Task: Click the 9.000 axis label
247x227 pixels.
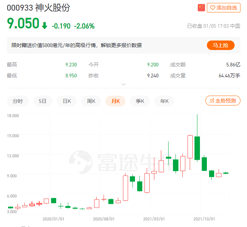Action: coord(12,176)
